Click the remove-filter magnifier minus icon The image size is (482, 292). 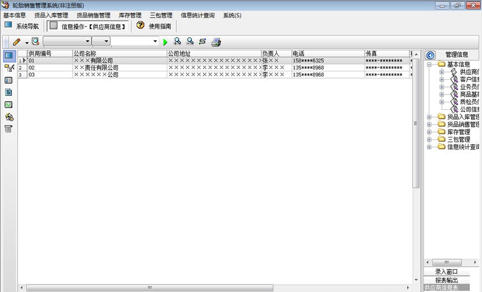coord(190,41)
